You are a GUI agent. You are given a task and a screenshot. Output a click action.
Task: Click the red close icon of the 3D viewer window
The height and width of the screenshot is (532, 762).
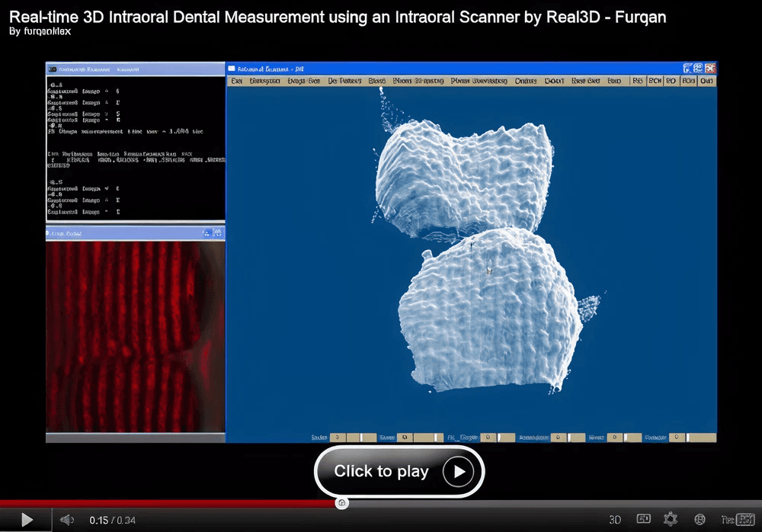(x=710, y=68)
